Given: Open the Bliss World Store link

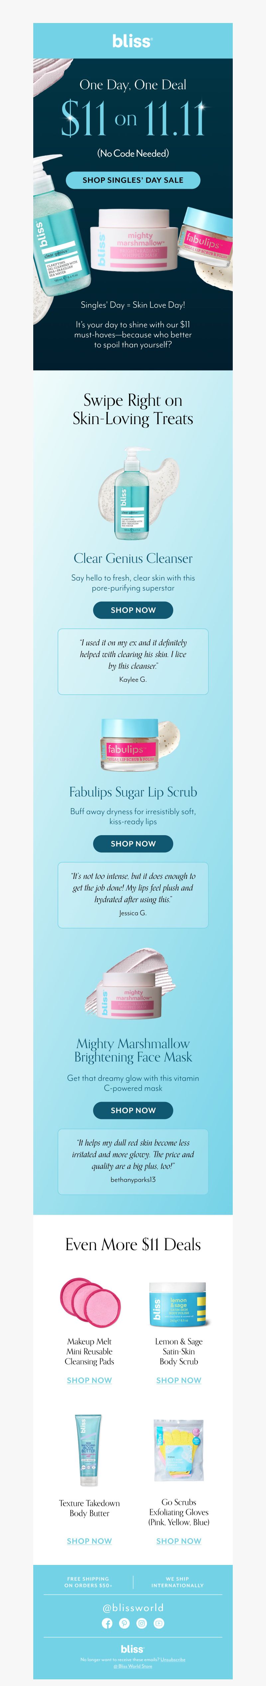Looking at the screenshot, I should click(x=133, y=1666).
